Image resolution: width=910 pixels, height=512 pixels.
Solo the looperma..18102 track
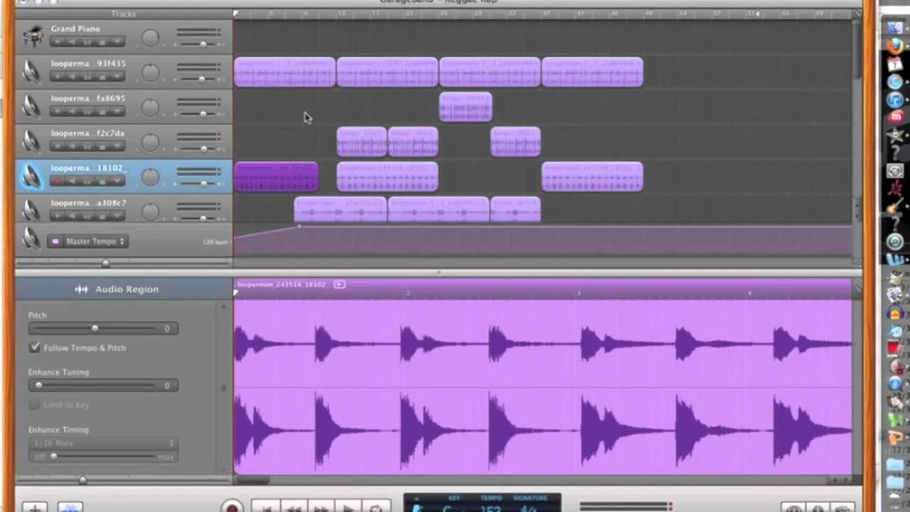[x=87, y=181]
